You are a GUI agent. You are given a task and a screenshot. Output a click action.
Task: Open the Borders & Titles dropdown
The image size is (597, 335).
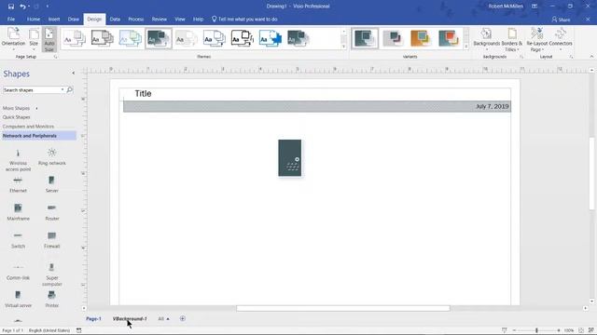tap(512, 39)
